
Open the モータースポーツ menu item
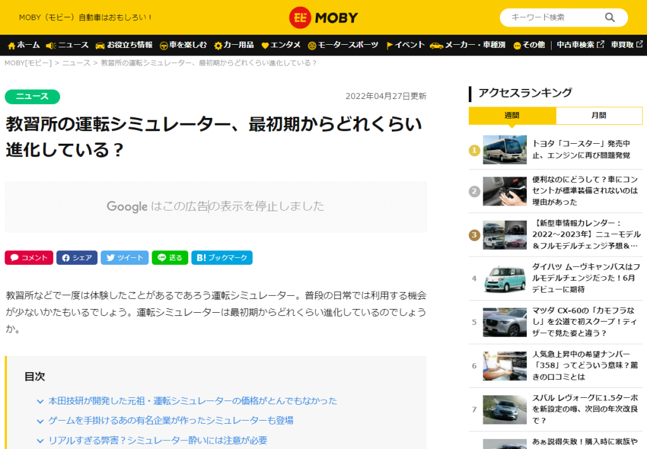(x=343, y=45)
